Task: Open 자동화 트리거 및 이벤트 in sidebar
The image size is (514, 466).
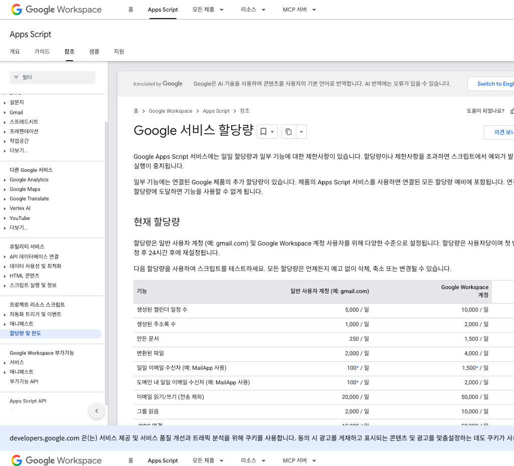Action: pos(36,314)
